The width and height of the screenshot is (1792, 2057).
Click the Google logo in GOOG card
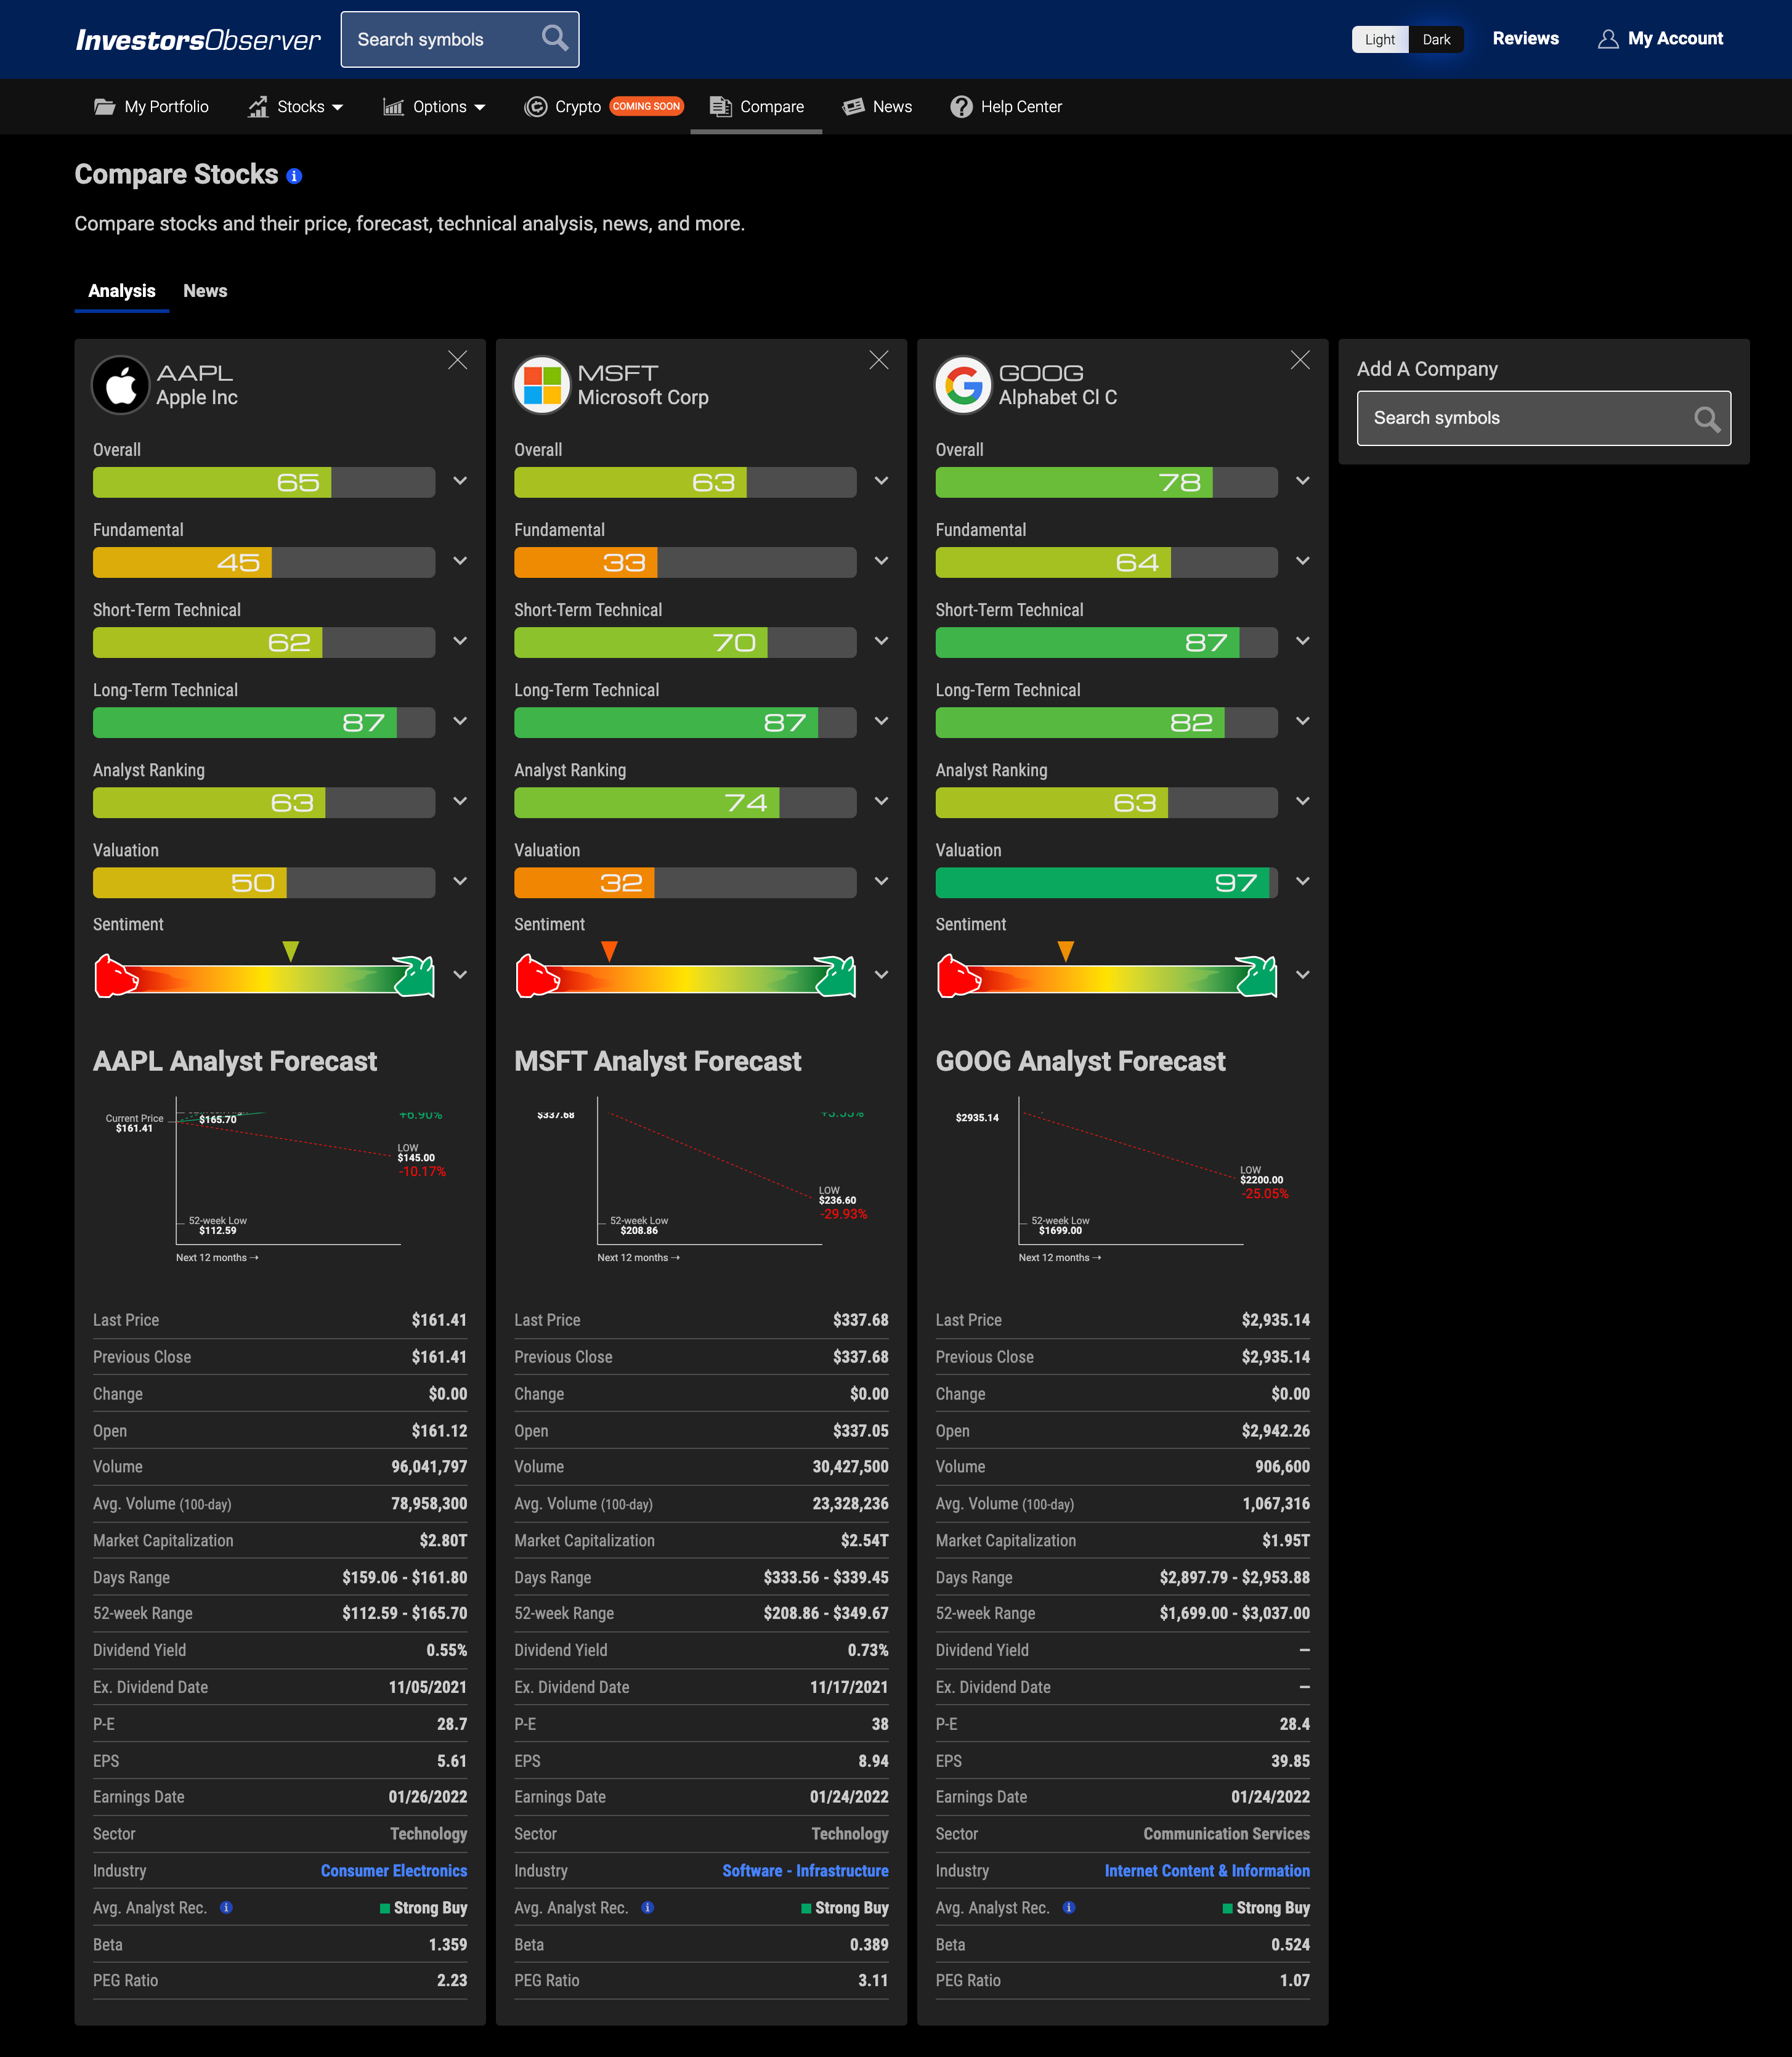point(963,385)
